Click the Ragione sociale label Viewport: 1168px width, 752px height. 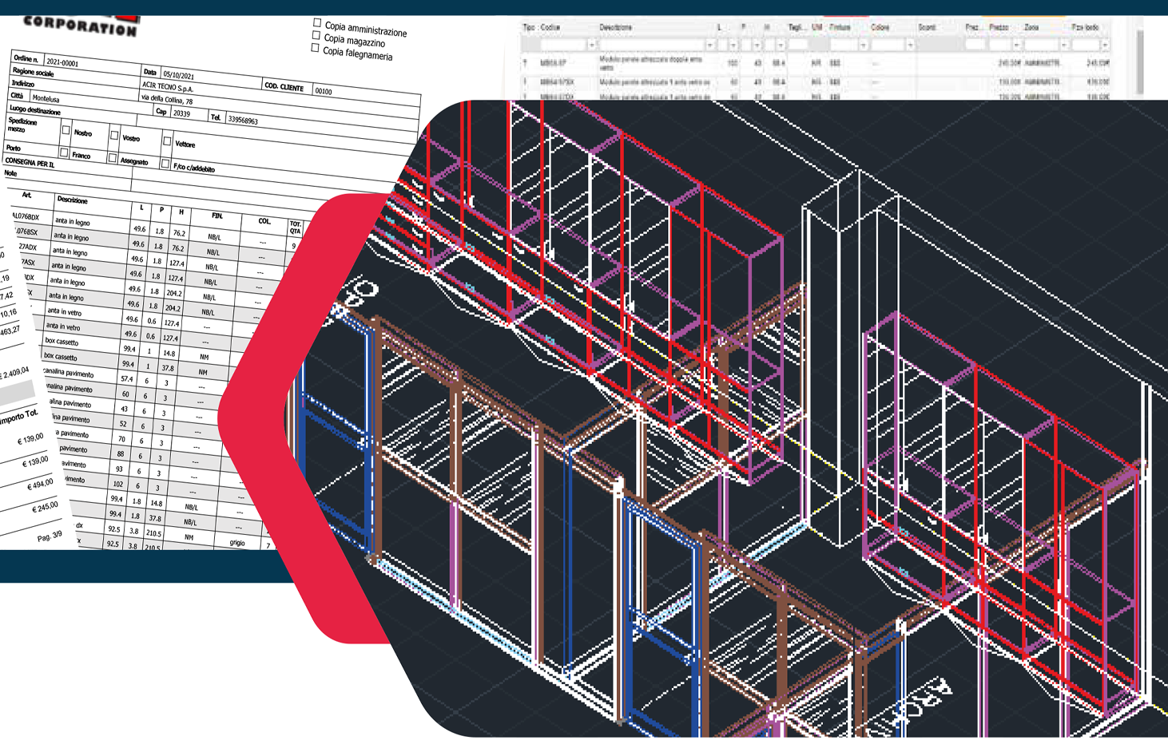click(33, 72)
